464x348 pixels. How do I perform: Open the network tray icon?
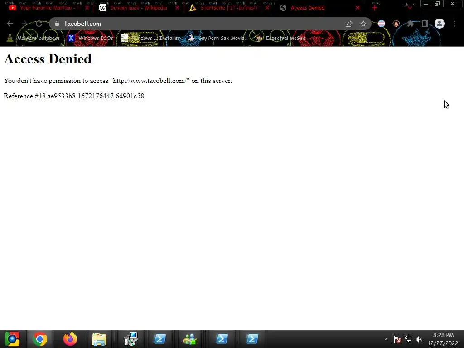(x=408, y=339)
